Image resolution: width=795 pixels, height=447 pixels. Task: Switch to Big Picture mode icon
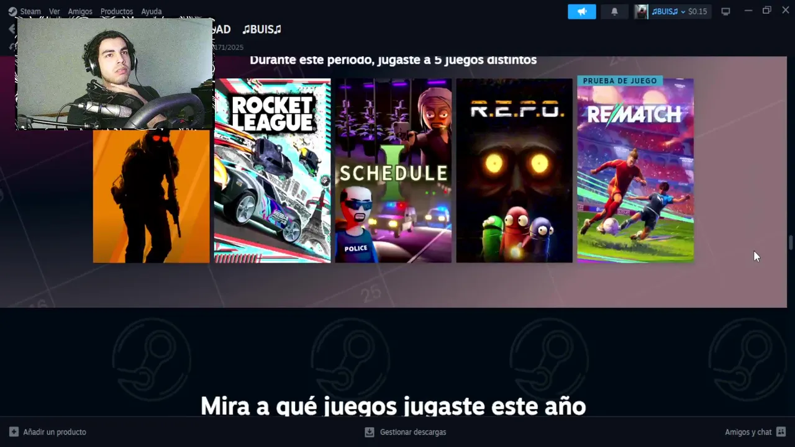click(725, 11)
